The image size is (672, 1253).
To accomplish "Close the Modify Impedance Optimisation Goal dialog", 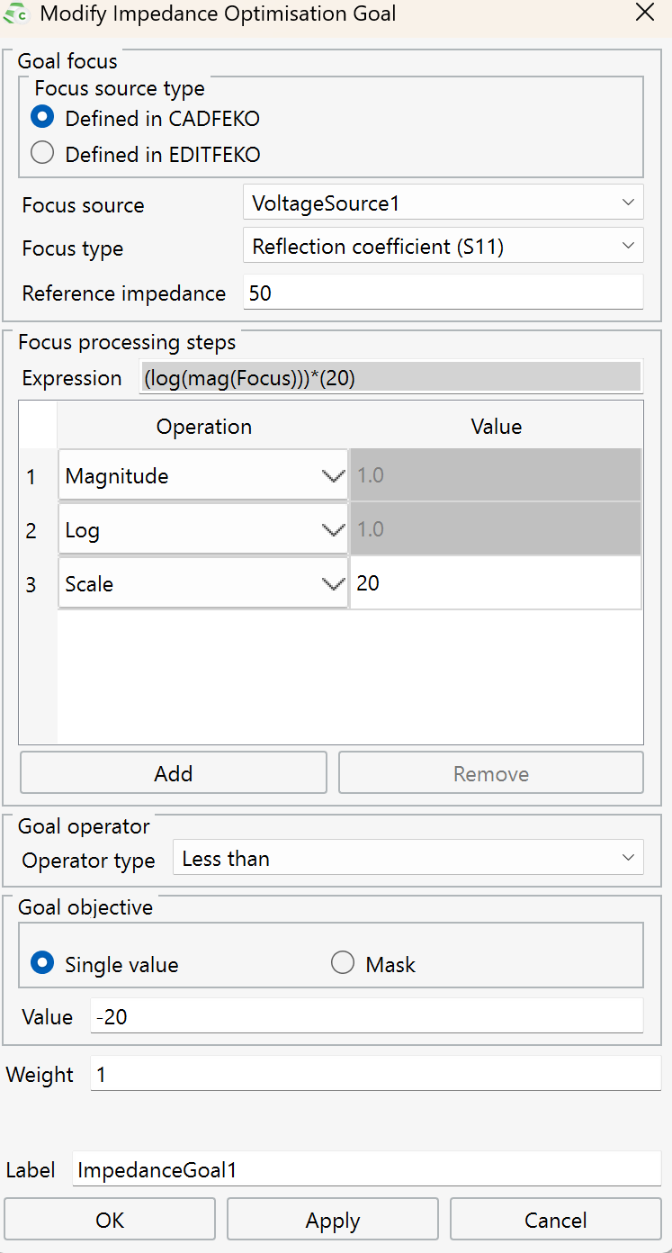I will [644, 13].
